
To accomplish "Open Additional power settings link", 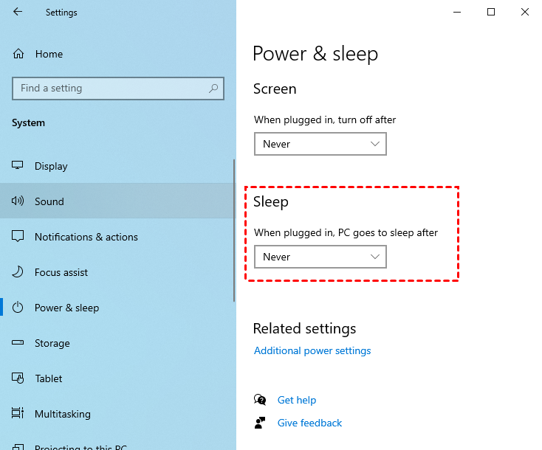I will (x=312, y=351).
